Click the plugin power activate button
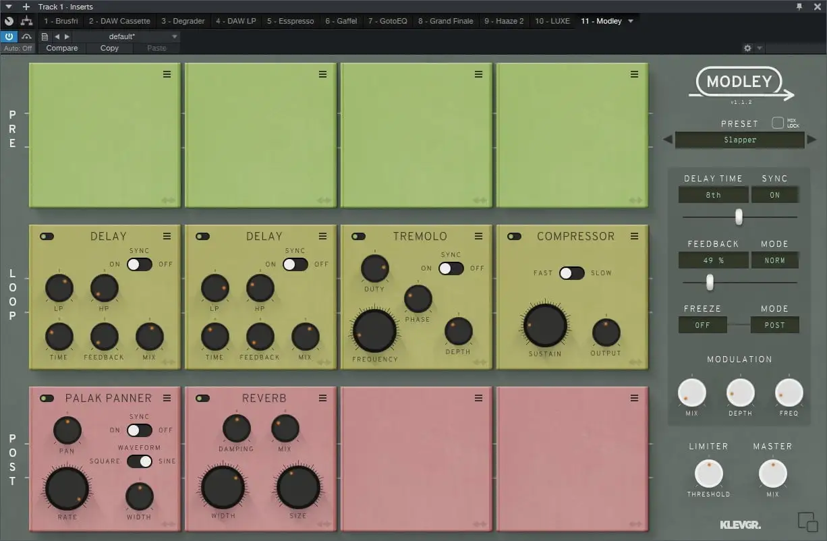827x541 pixels. coord(9,36)
